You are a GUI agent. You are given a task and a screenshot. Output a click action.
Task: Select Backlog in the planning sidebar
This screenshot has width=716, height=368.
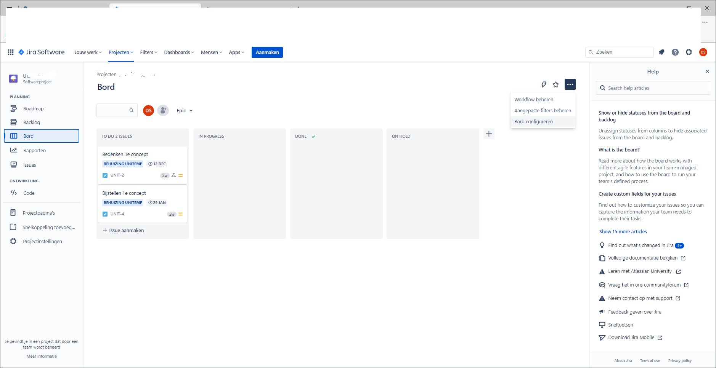click(x=31, y=122)
